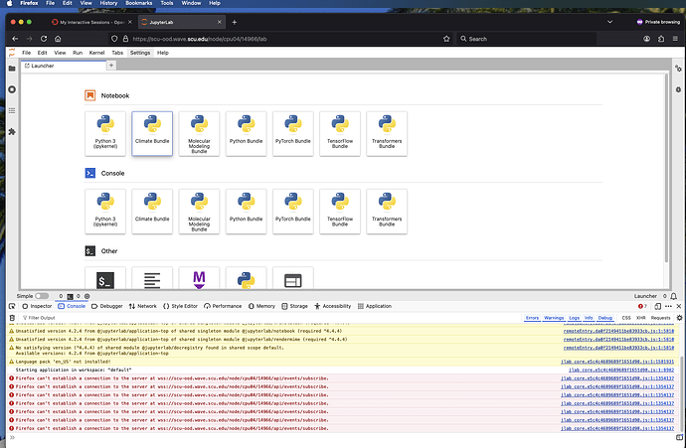Screen dimensions: 686x448
Task: Toggle the Requests console filter
Action: click(x=660, y=318)
